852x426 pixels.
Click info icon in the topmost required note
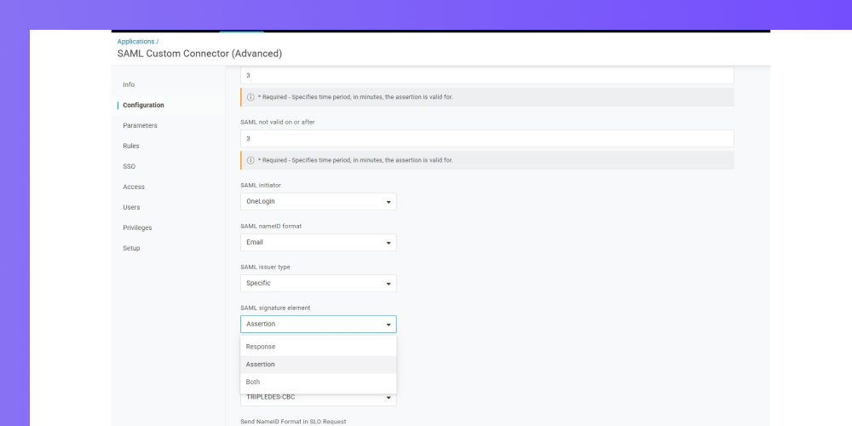click(x=250, y=97)
